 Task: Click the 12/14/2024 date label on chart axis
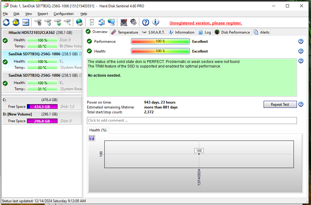click(x=199, y=177)
